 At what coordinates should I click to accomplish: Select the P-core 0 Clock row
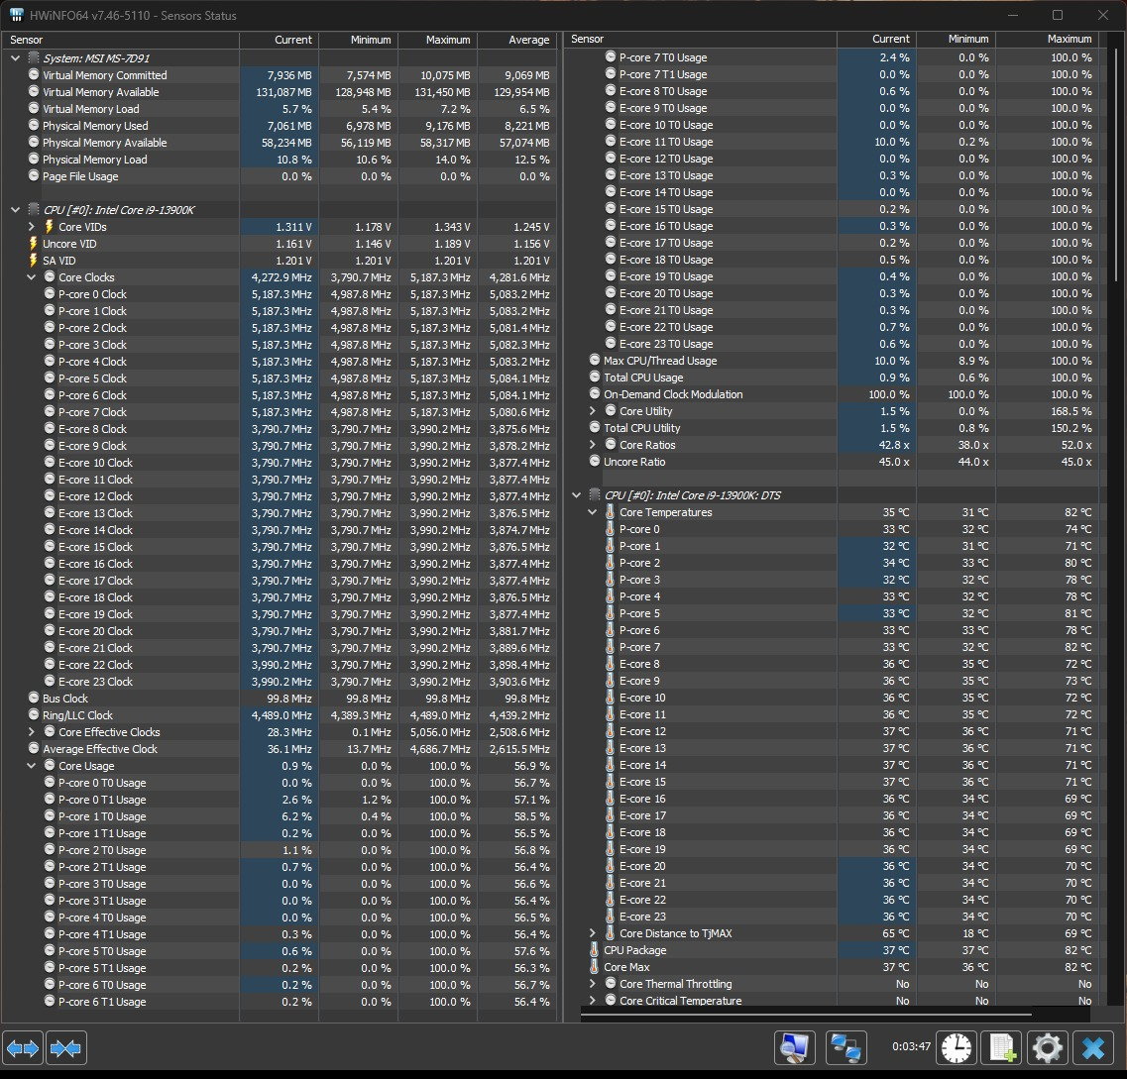pyautogui.click(x=279, y=294)
